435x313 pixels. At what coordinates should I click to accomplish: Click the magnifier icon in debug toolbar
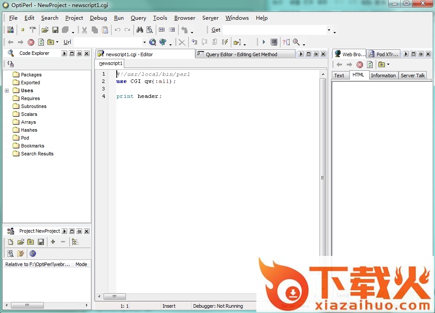click(297, 42)
